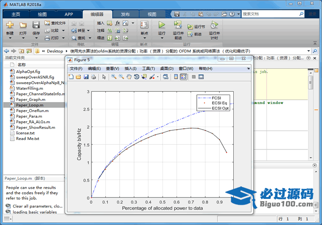Expand the Brush tool dropdown arrow in figure
Image resolution: width=322 pixels, height=225 pixels.
click(x=158, y=77)
